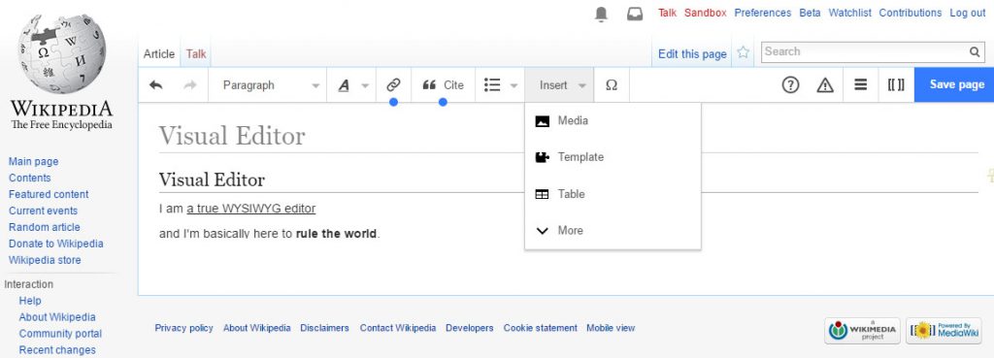Open the Watchlist link

click(x=849, y=13)
